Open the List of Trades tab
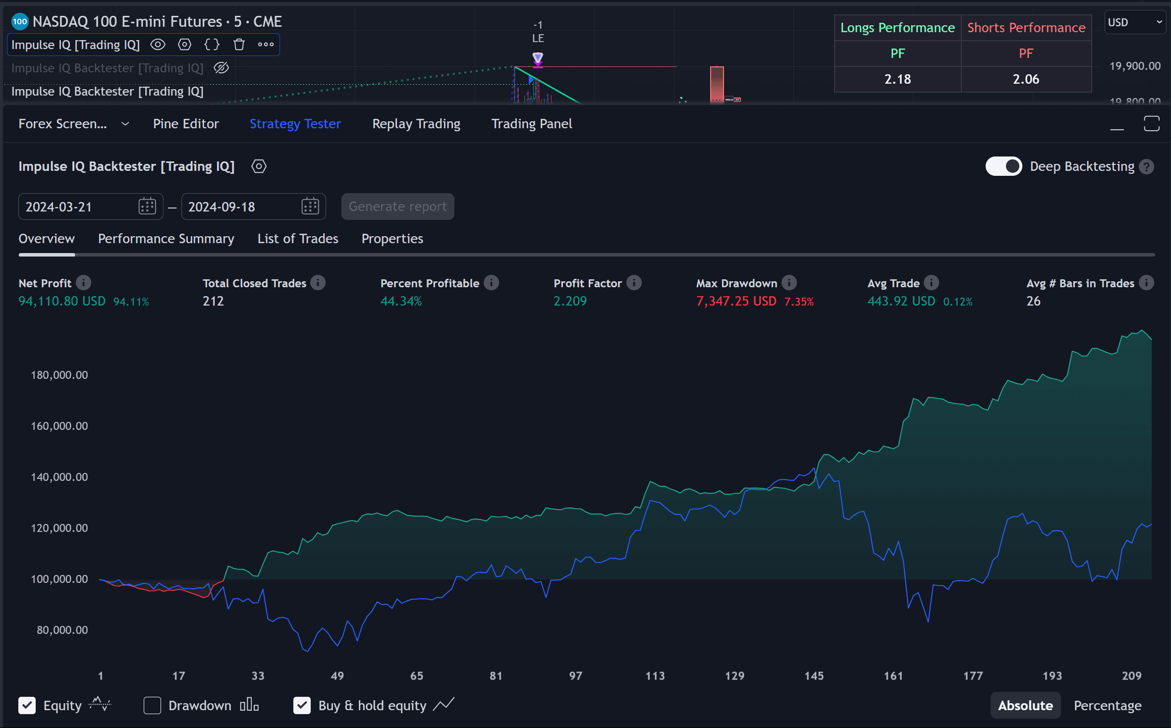Screen dimensions: 1171x728 (298, 239)
